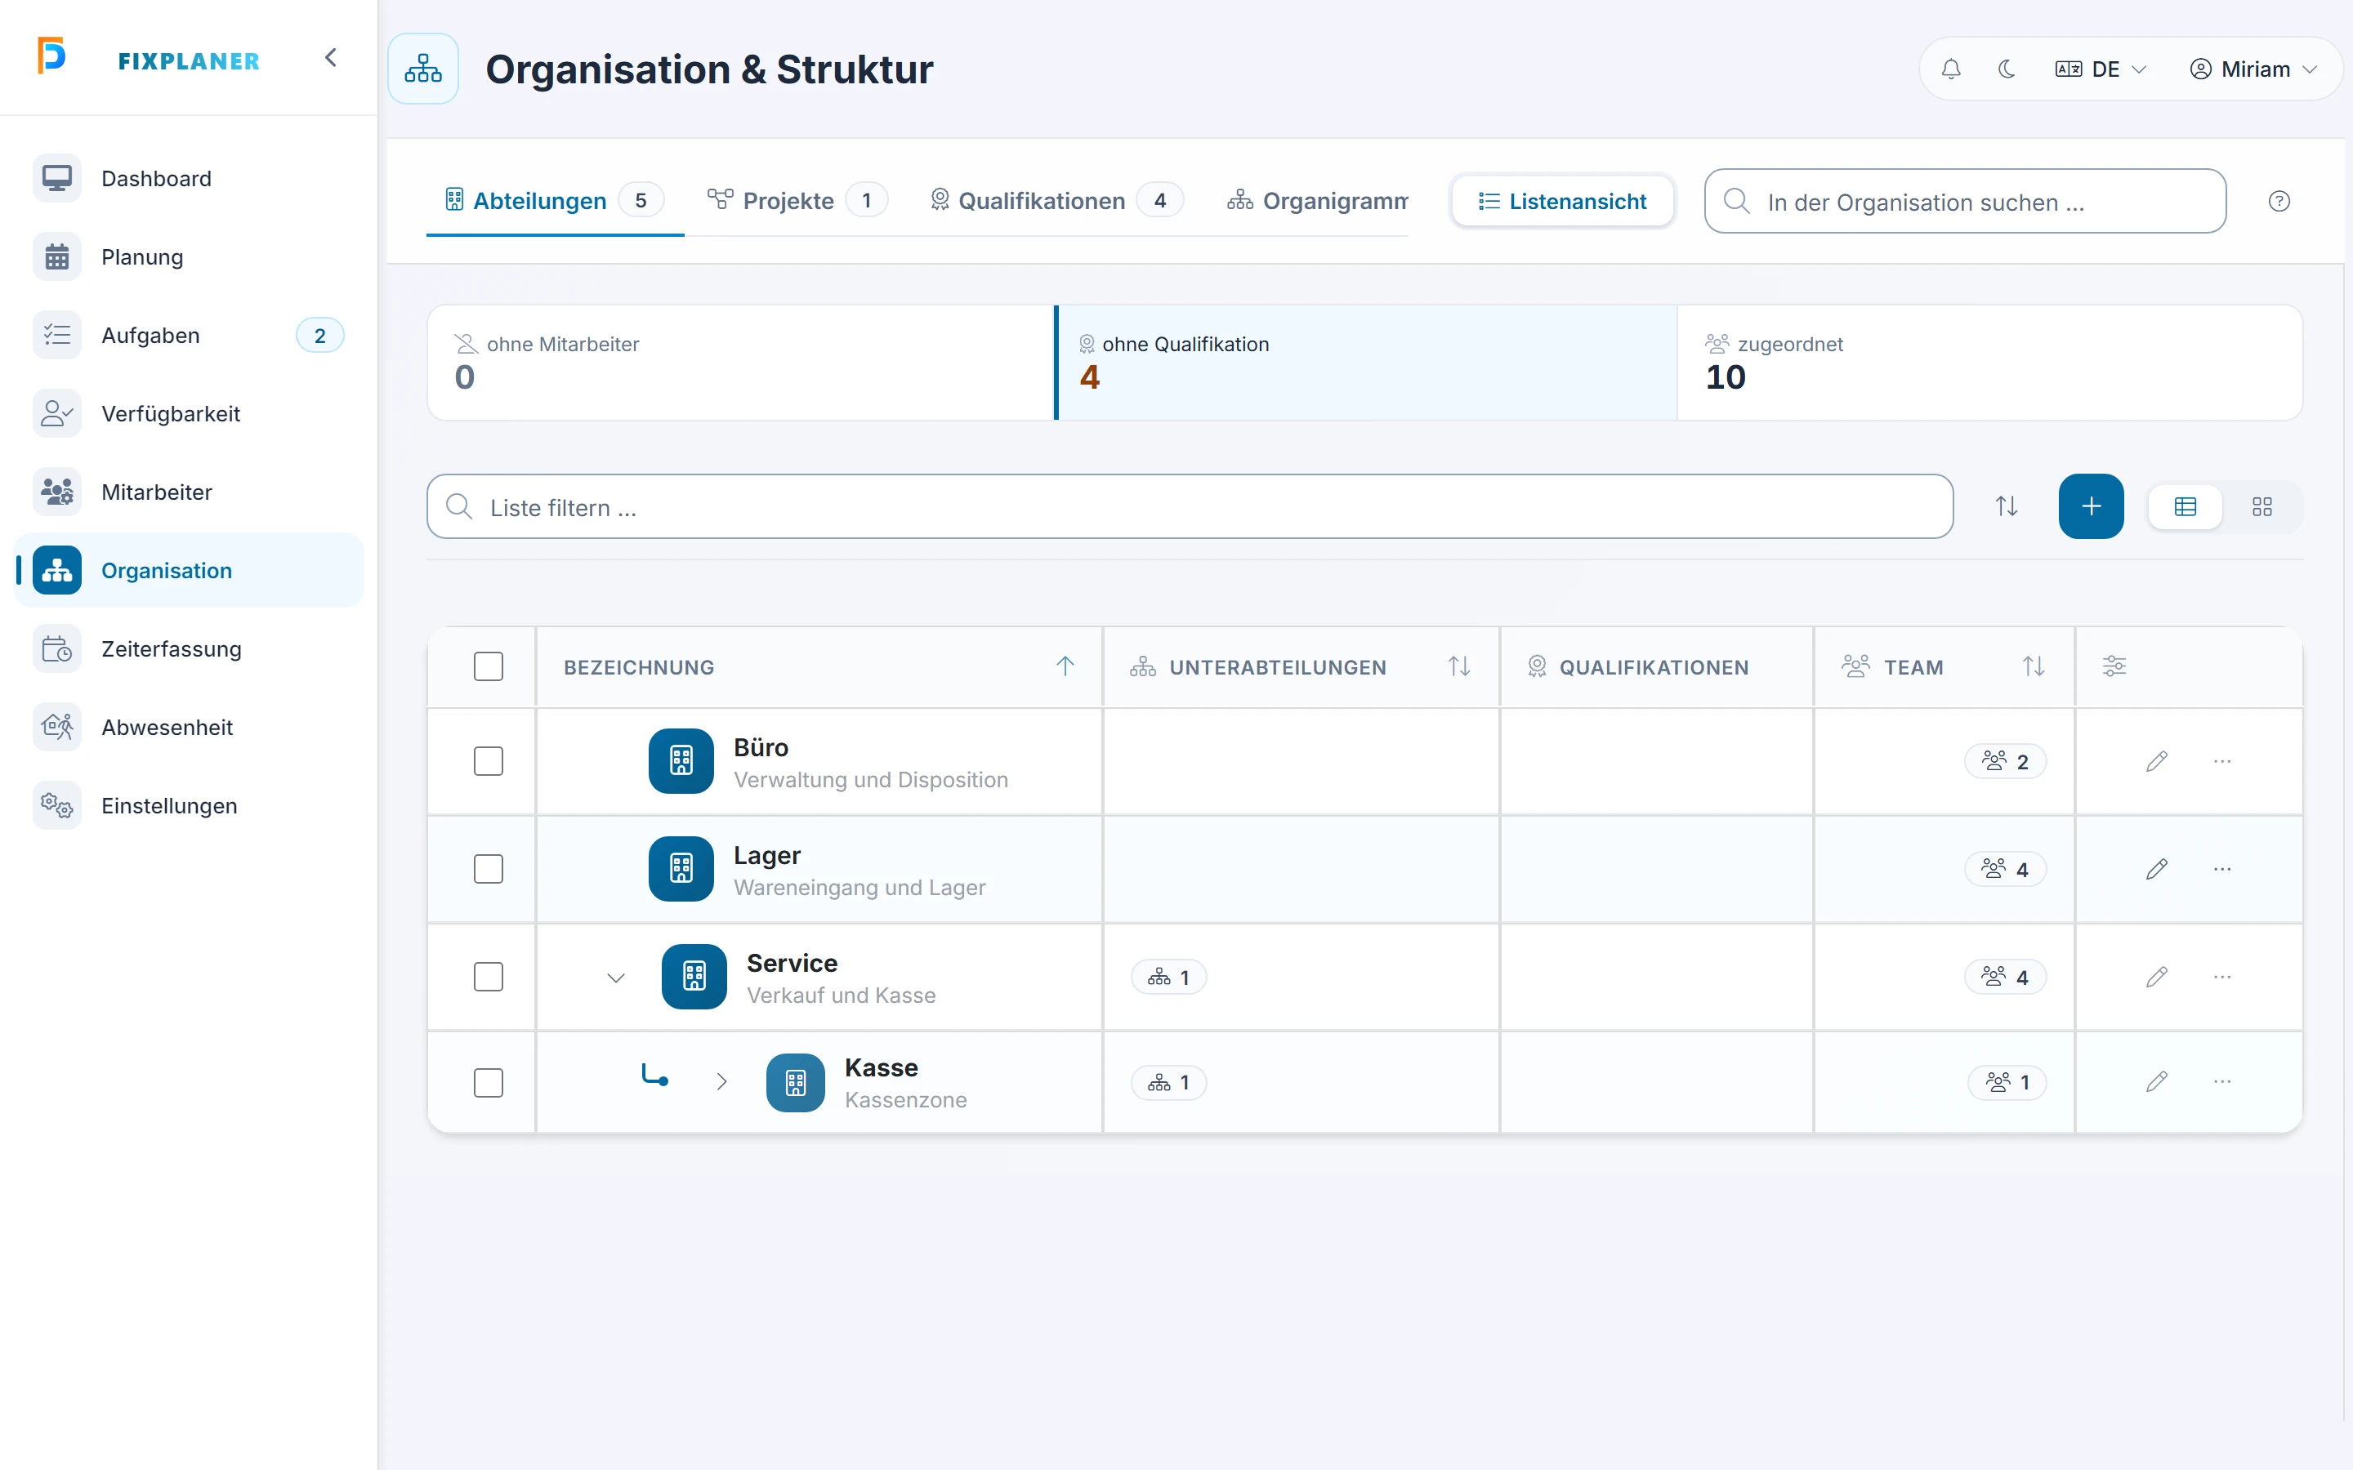Switch to table list layout
Image resolution: width=2353 pixels, height=1470 pixels.
coord(2185,506)
